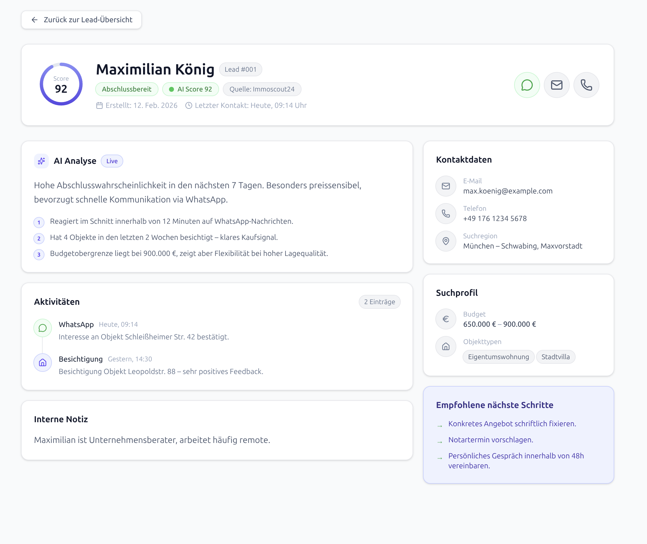Click the Stadtvilla tag

click(x=556, y=357)
